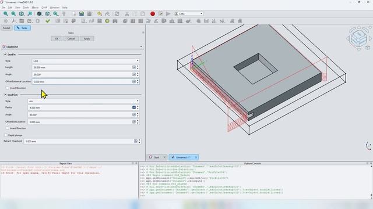Open the expression editor for Lead In Length
The width and height of the screenshot is (373, 209).
(134, 67)
